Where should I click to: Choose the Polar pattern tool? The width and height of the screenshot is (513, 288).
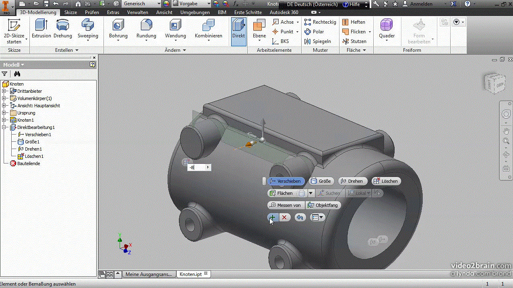(x=314, y=32)
